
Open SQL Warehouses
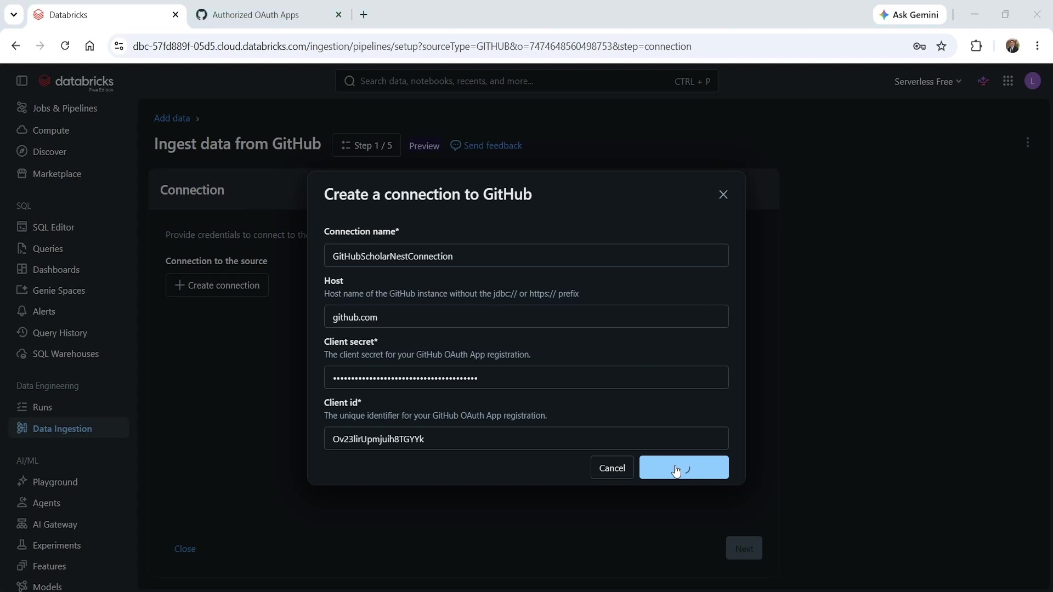(66, 354)
